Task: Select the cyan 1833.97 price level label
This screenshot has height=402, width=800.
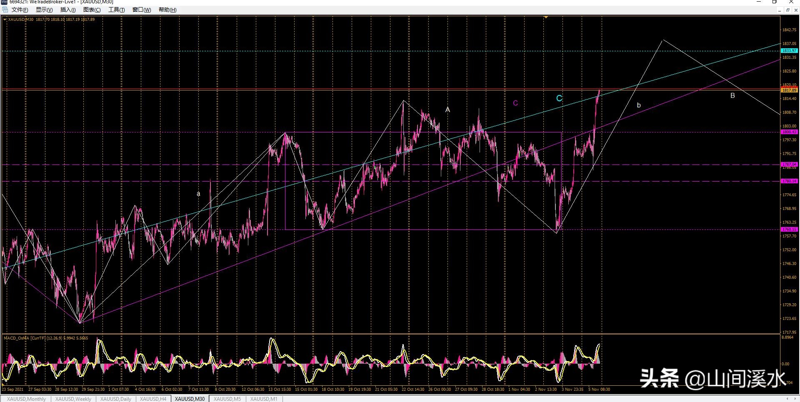Action: (x=789, y=51)
